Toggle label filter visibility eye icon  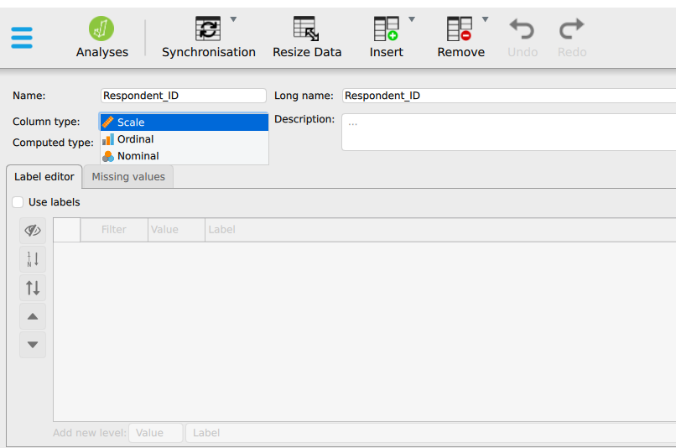coord(33,231)
